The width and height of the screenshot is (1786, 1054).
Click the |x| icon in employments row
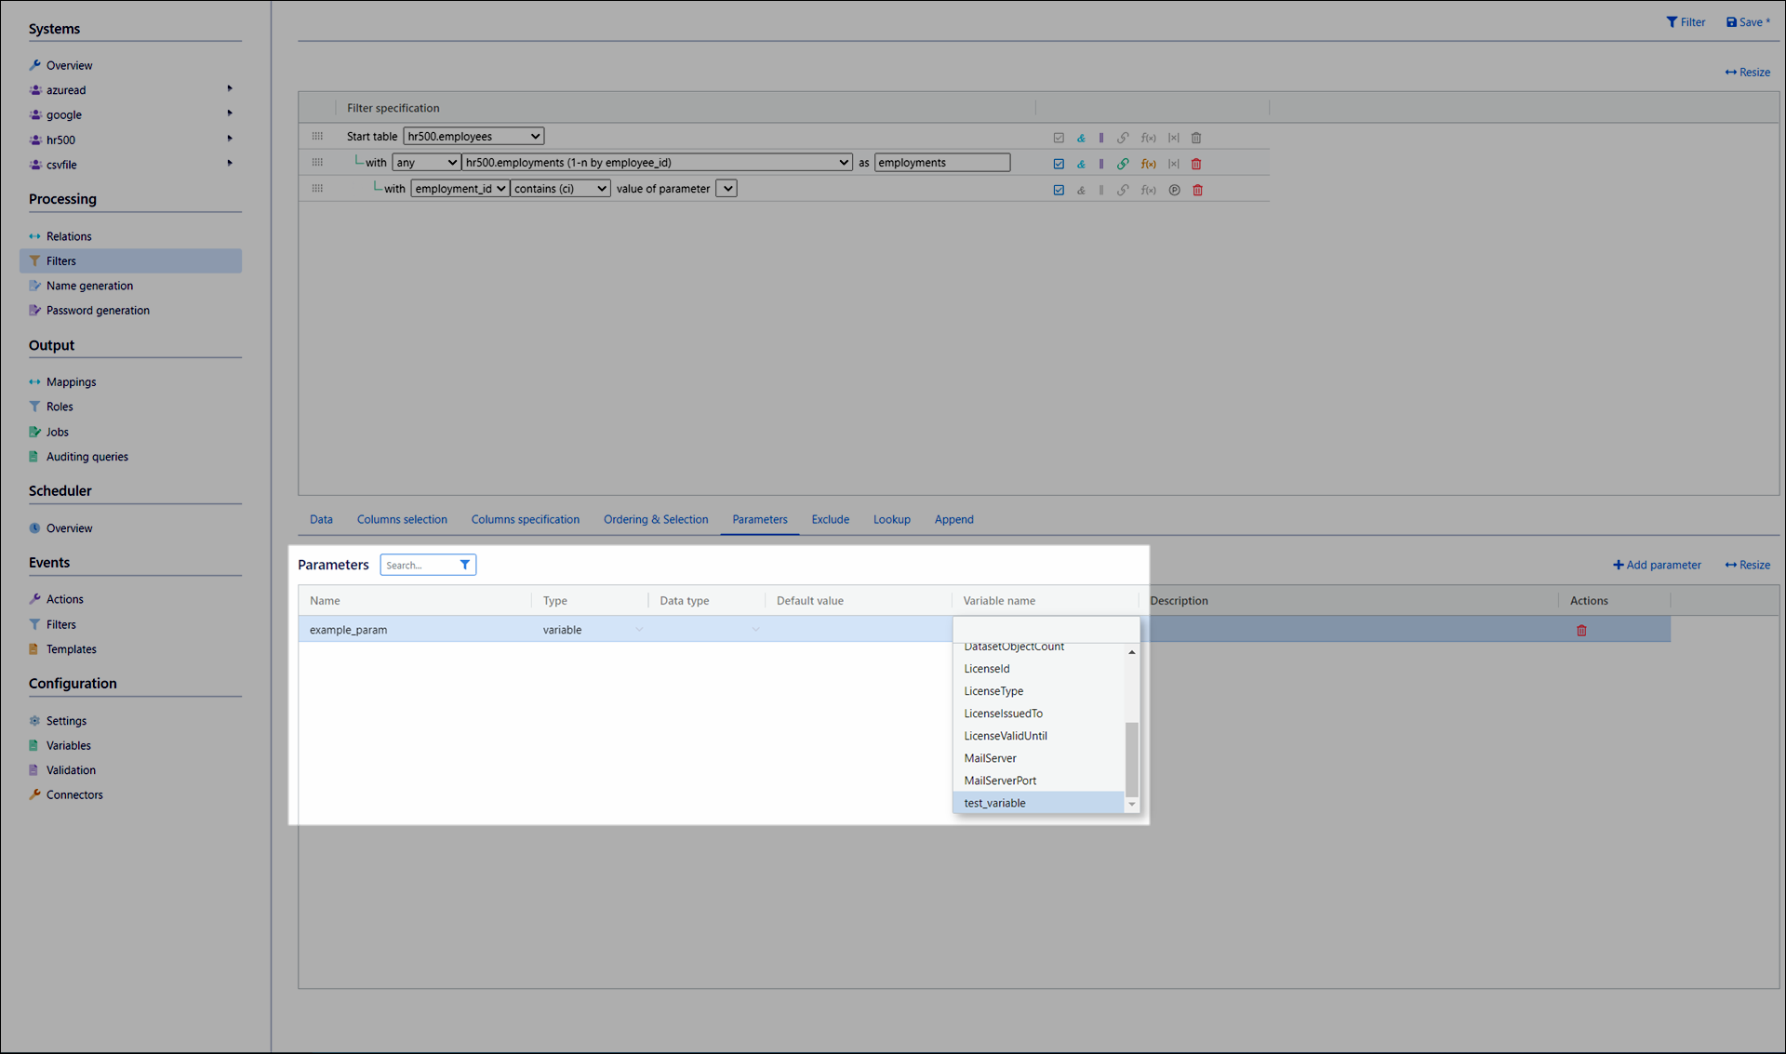tap(1174, 164)
